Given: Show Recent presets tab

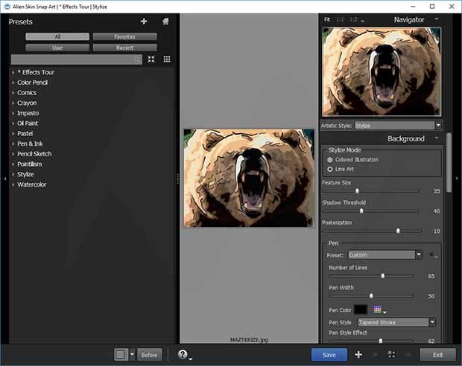Looking at the screenshot, I should click(x=124, y=48).
